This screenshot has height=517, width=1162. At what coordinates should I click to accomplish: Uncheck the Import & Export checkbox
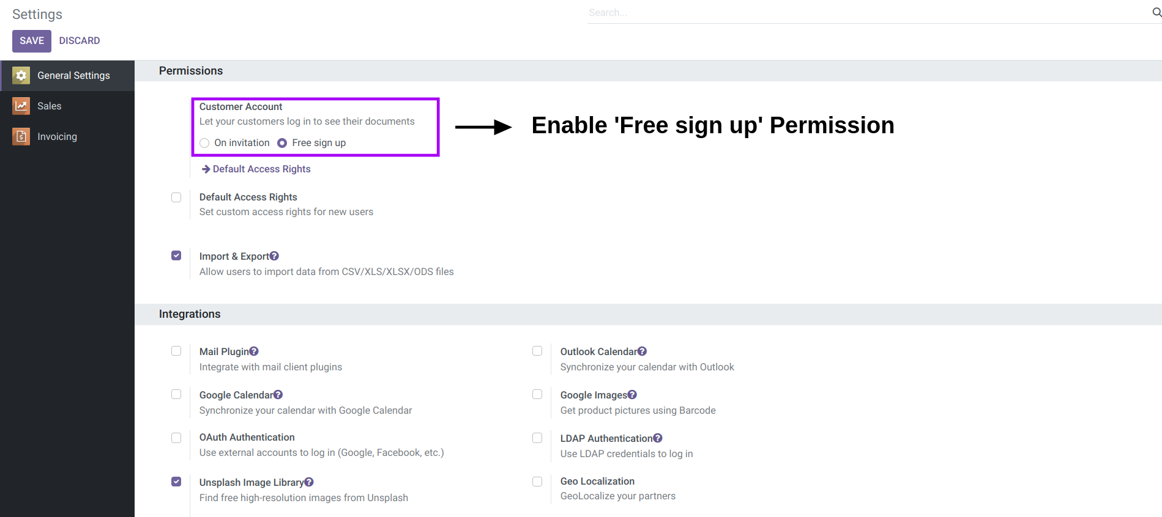click(x=176, y=255)
